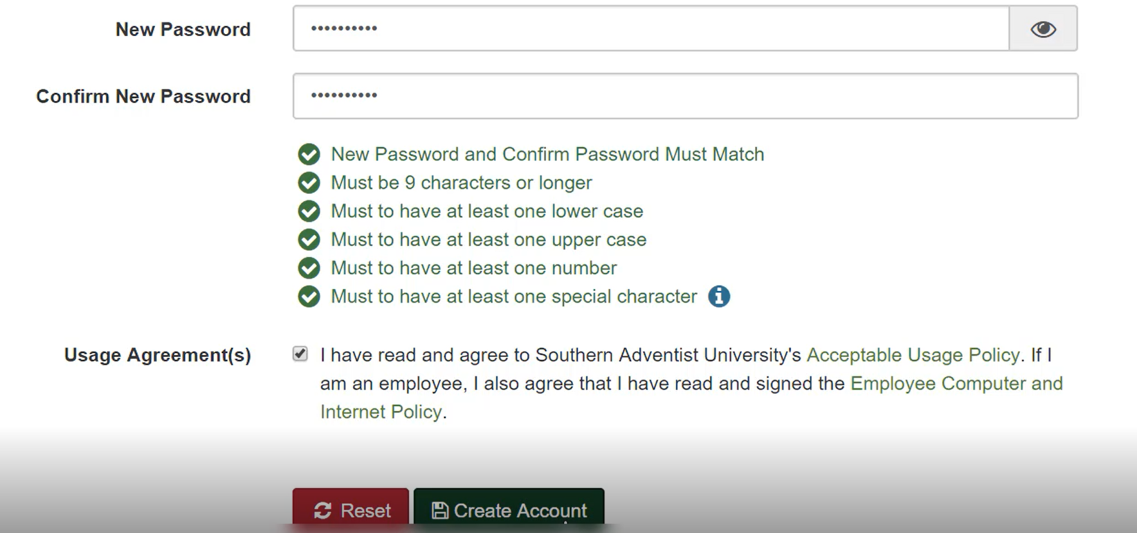Open the Acceptable Usage Policy link
The image size is (1137, 533).
coord(913,355)
